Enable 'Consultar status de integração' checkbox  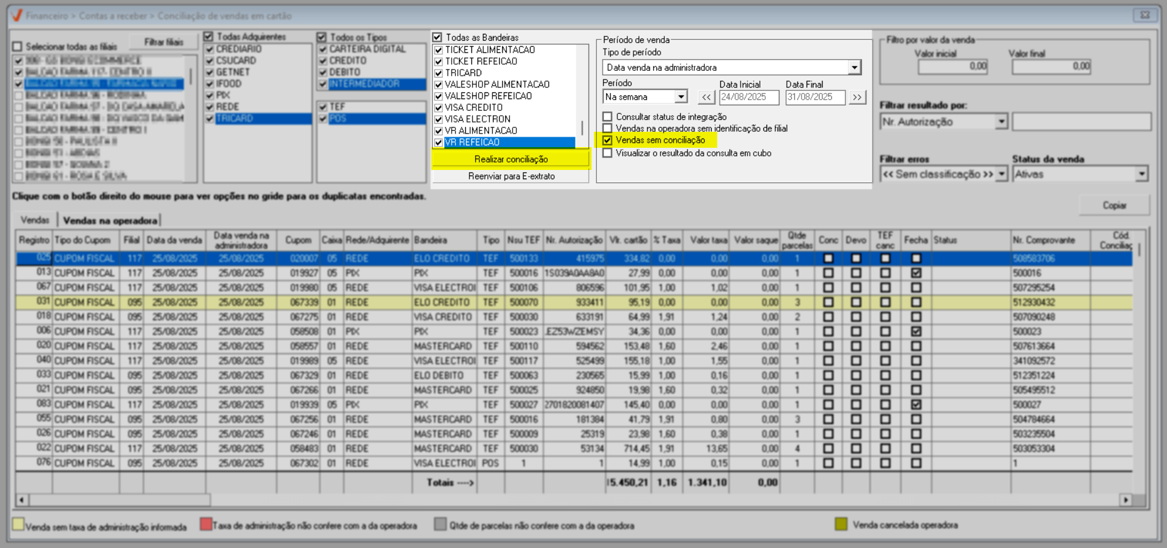pos(608,117)
